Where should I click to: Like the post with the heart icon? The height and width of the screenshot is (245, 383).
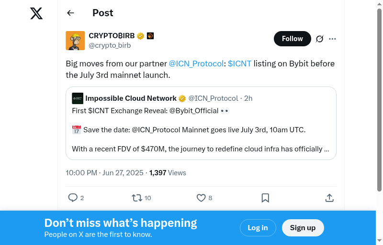[201, 198]
